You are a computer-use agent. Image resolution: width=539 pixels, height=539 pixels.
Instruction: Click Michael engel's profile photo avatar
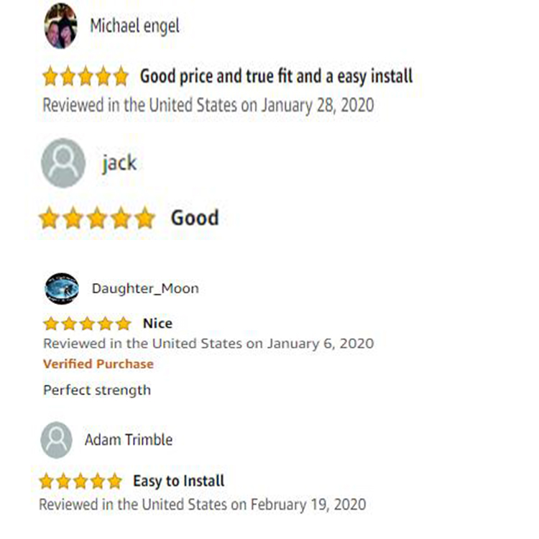coord(60,26)
